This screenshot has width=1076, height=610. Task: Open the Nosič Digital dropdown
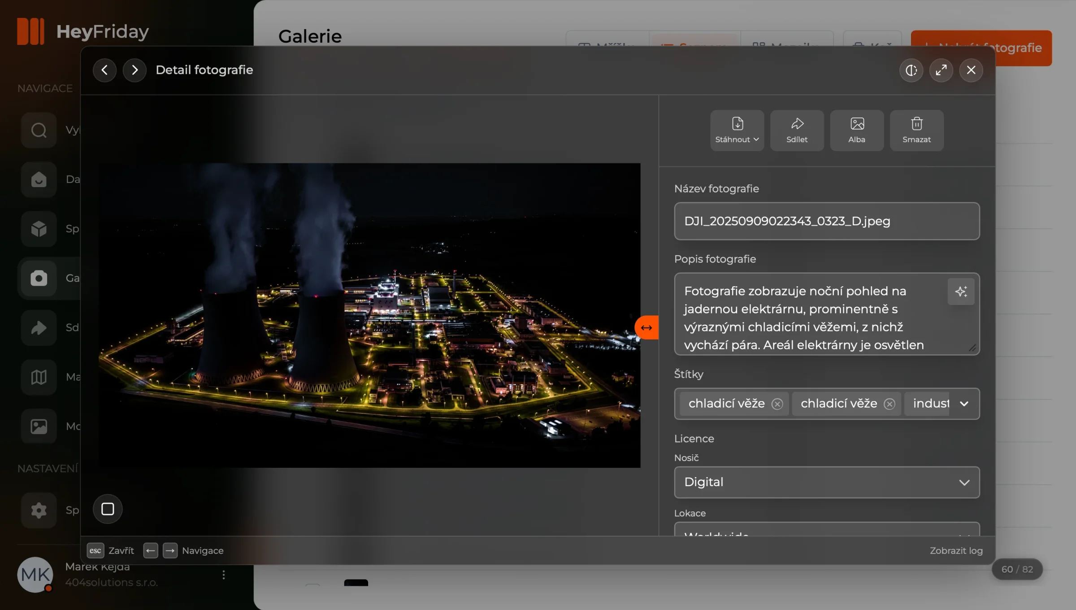[x=827, y=482]
